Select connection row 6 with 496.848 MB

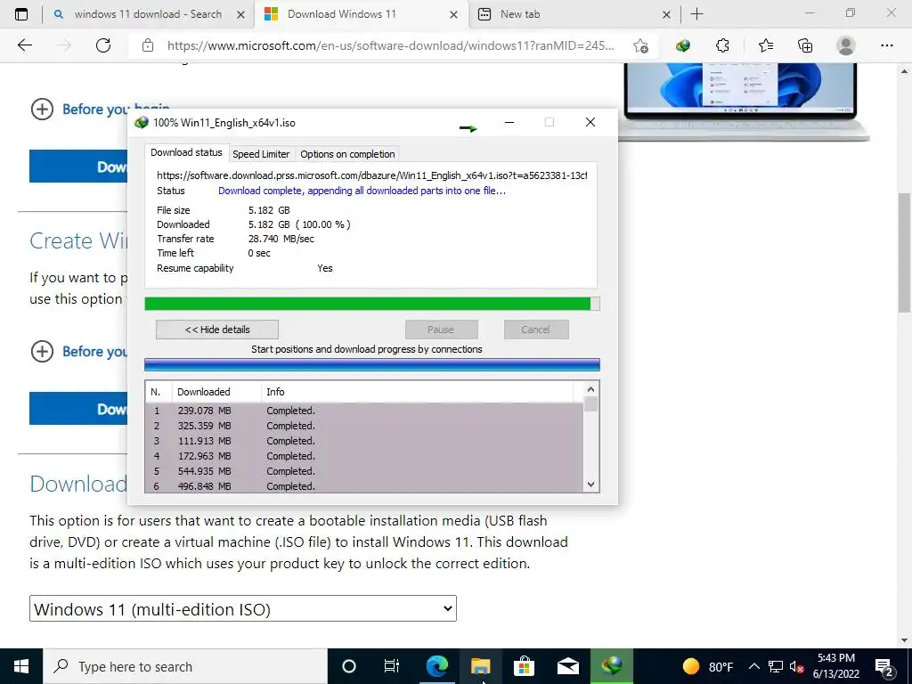coord(364,485)
